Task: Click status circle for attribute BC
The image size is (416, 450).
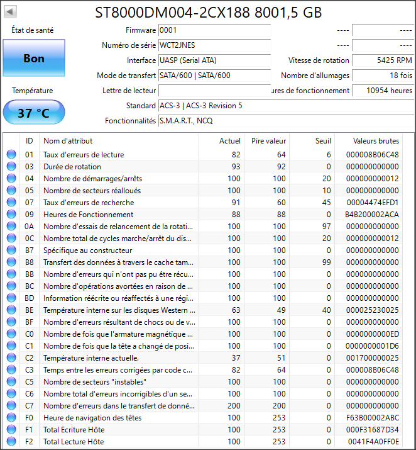Action: click(11, 286)
